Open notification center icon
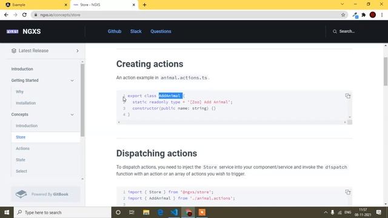 (x=378, y=213)
